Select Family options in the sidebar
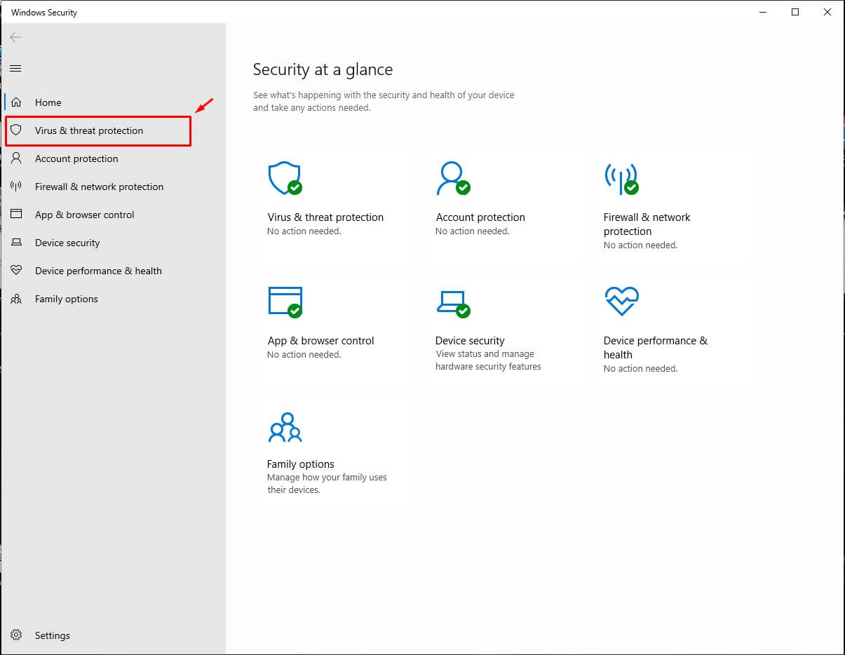845x655 pixels. coord(66,299)
